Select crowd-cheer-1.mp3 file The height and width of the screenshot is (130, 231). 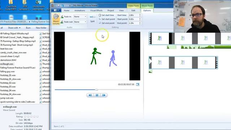coord(10,56)
